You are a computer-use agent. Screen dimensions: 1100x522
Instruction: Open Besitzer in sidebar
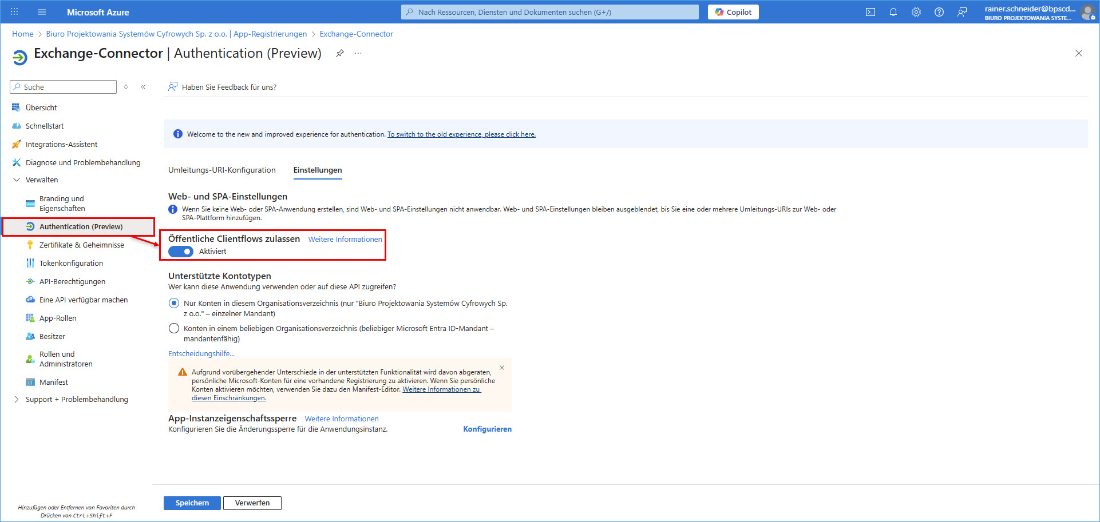tap(52, 336)
